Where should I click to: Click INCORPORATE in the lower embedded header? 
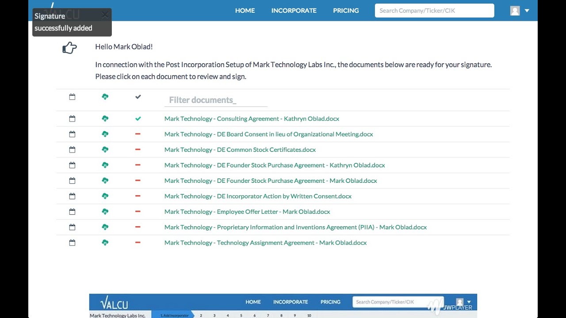tap(291, 302)
